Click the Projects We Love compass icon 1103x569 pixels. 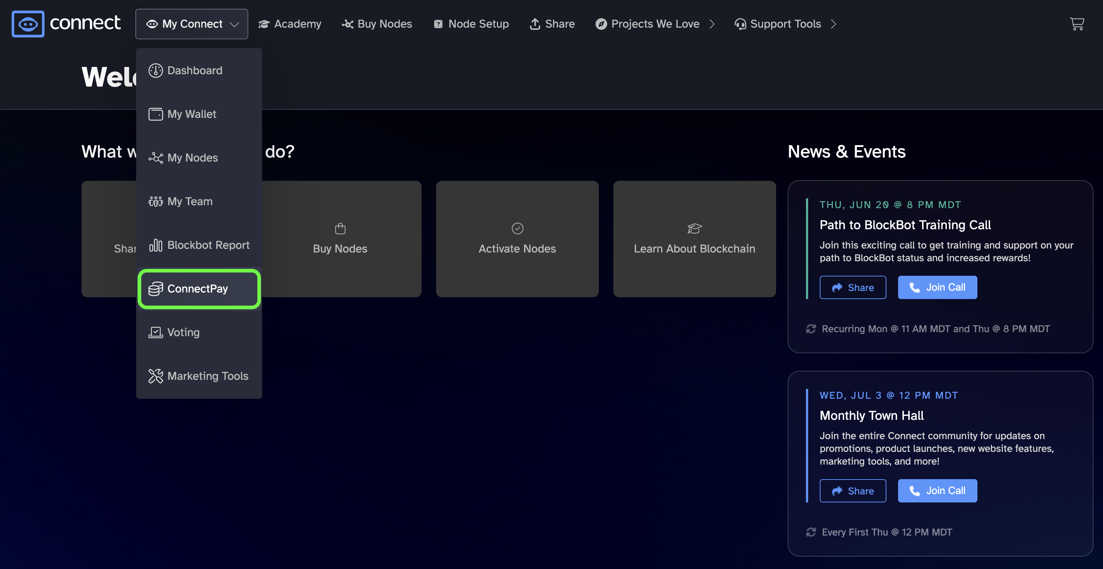coord(601,24)
